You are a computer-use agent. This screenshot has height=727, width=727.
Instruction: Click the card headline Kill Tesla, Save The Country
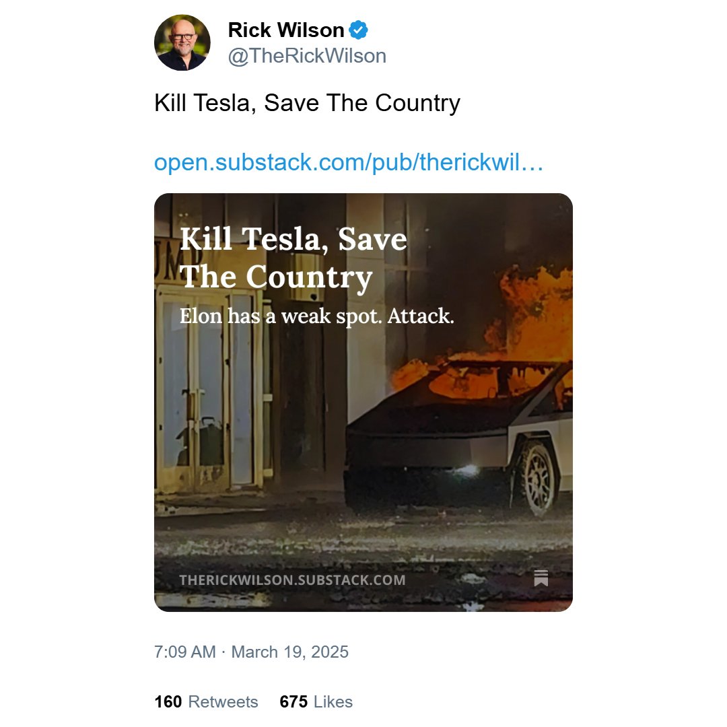click(293, 258)
